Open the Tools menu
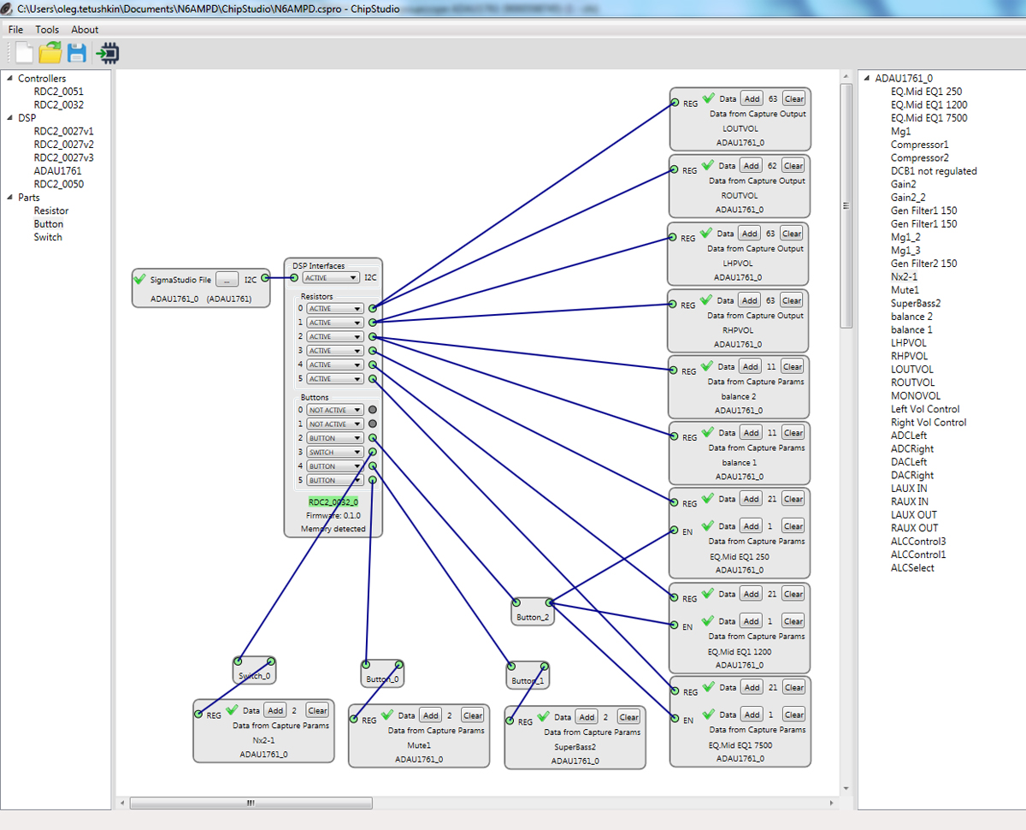 click(x=47, y=29)
